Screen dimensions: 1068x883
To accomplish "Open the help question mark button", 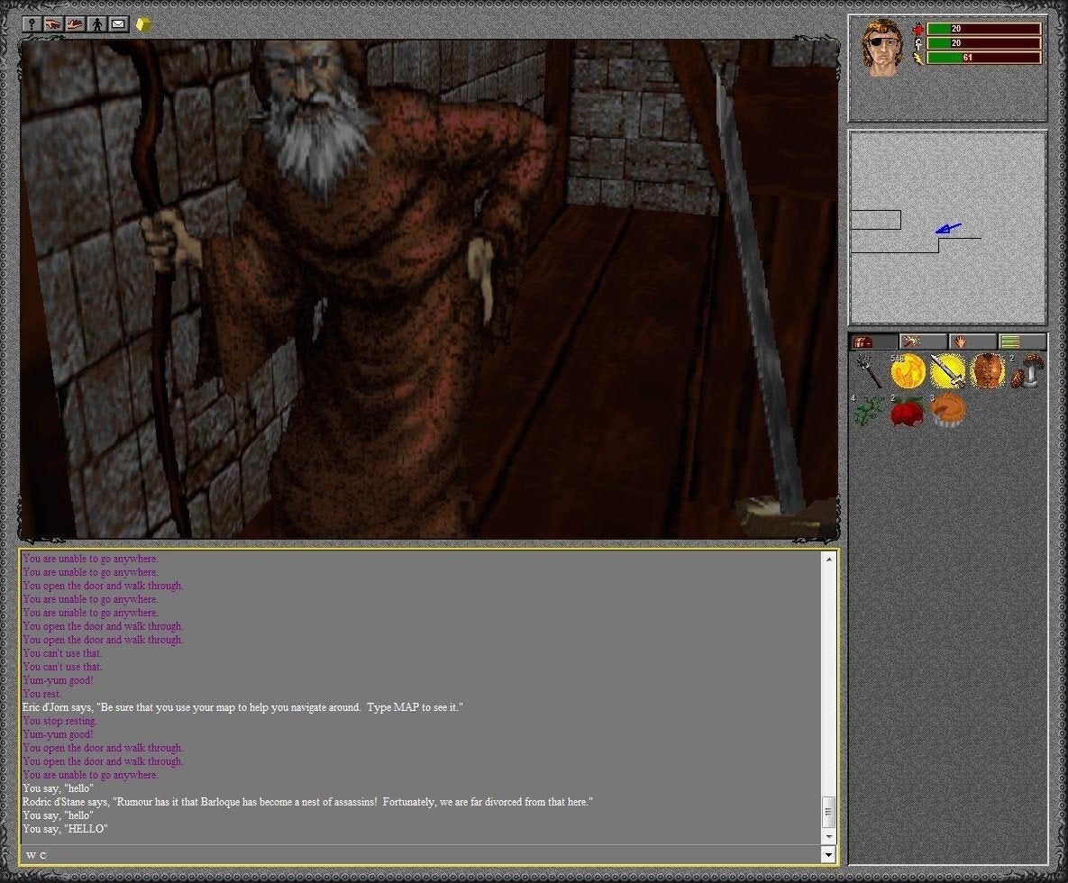I will coord(32,24).
